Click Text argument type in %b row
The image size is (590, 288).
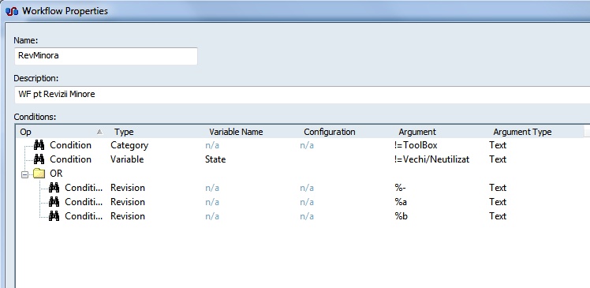(x=498, y=216)
